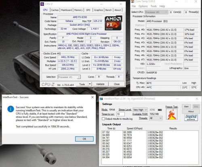Select the CPU tab in CPU-Z
Image resolution: width=202 pixels, height=167 pixels.
(45, 10)
